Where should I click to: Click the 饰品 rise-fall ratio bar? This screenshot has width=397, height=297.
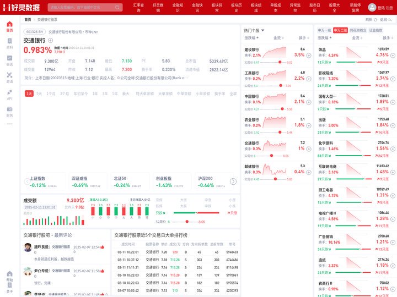pos(354,62)
